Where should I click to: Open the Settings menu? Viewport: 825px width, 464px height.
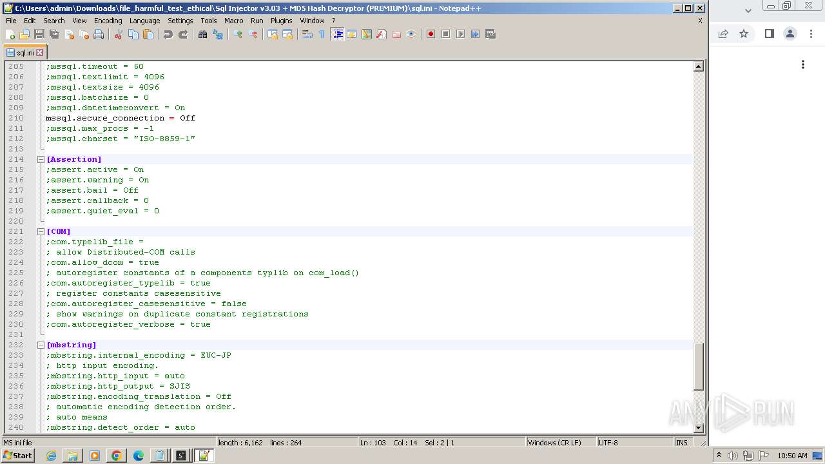coord(180,21)
